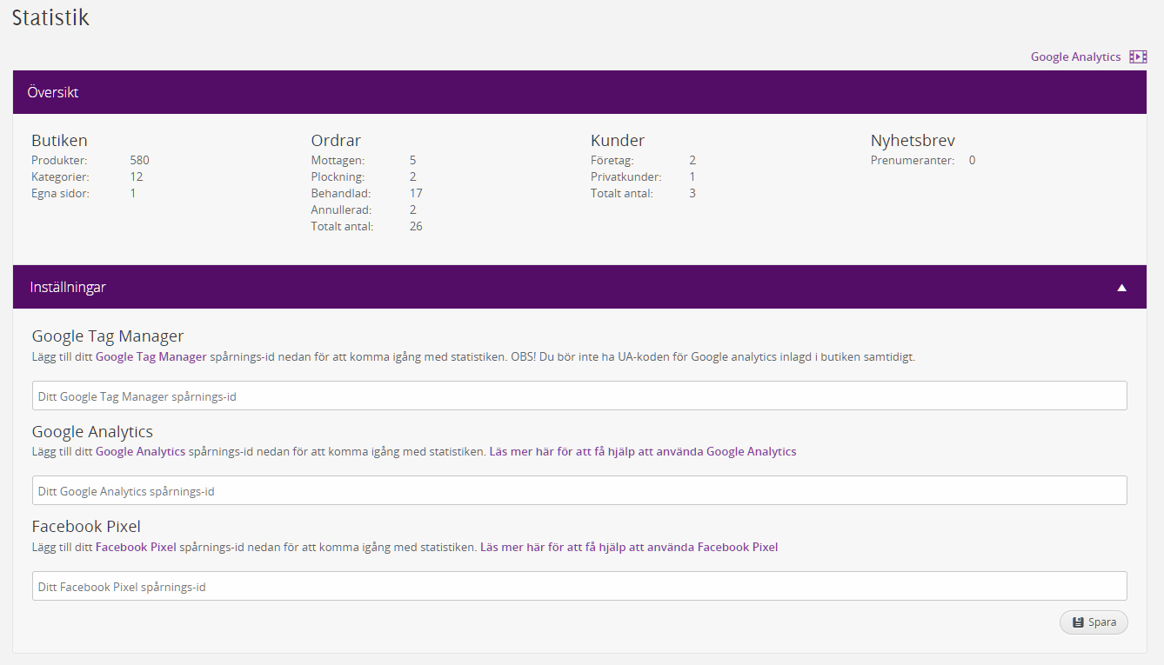This screenshot has height=665, width=1164.
Task: Click the Butiken heading
Action: [x=59, y=140]
